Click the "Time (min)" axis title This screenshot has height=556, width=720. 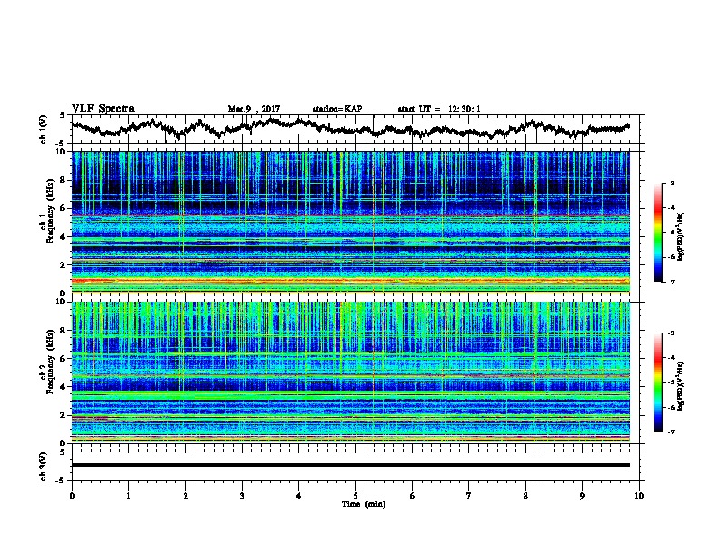pos(364,504)
